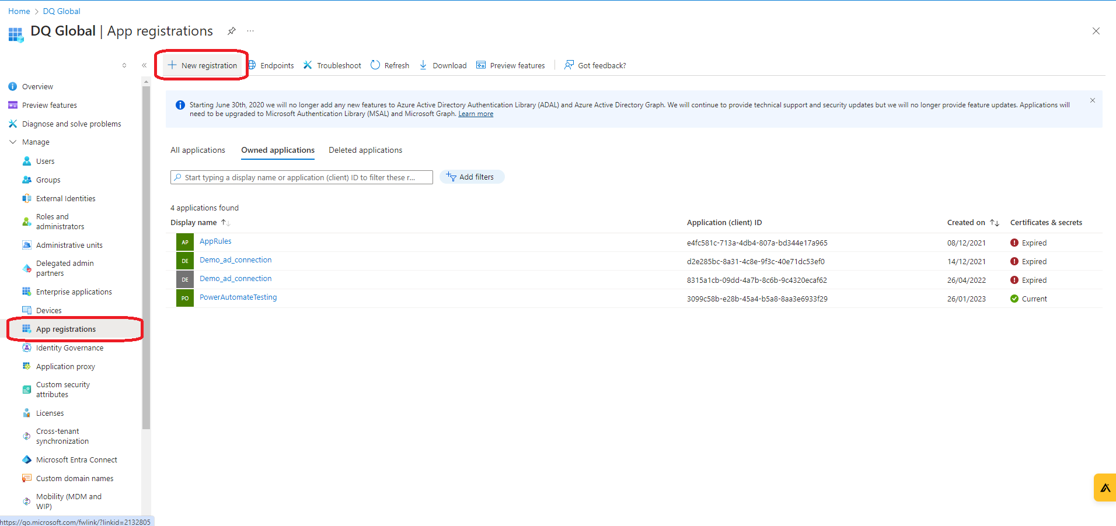This screenshot has height=526, width=1116.
Task: Select Owned applications tab
Action: [278, 150]
